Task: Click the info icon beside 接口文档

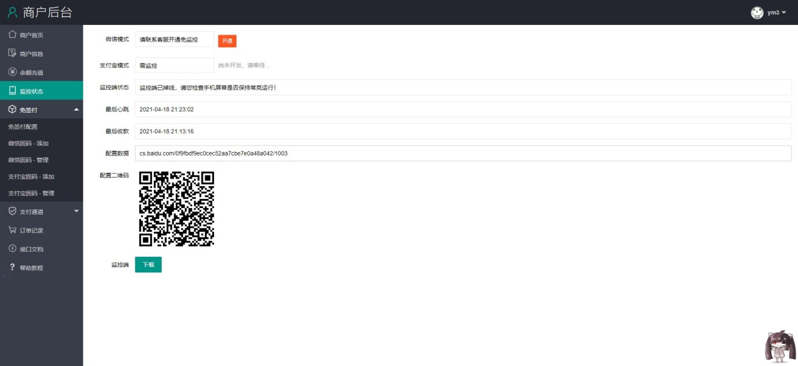Action: pyautogui.click(x=12, y=249)
